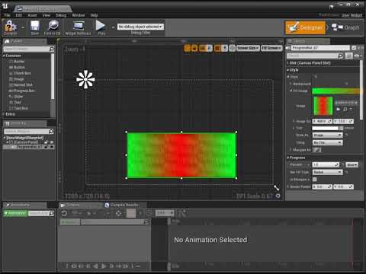Open the Draw As dropdown

coord(327,135)
